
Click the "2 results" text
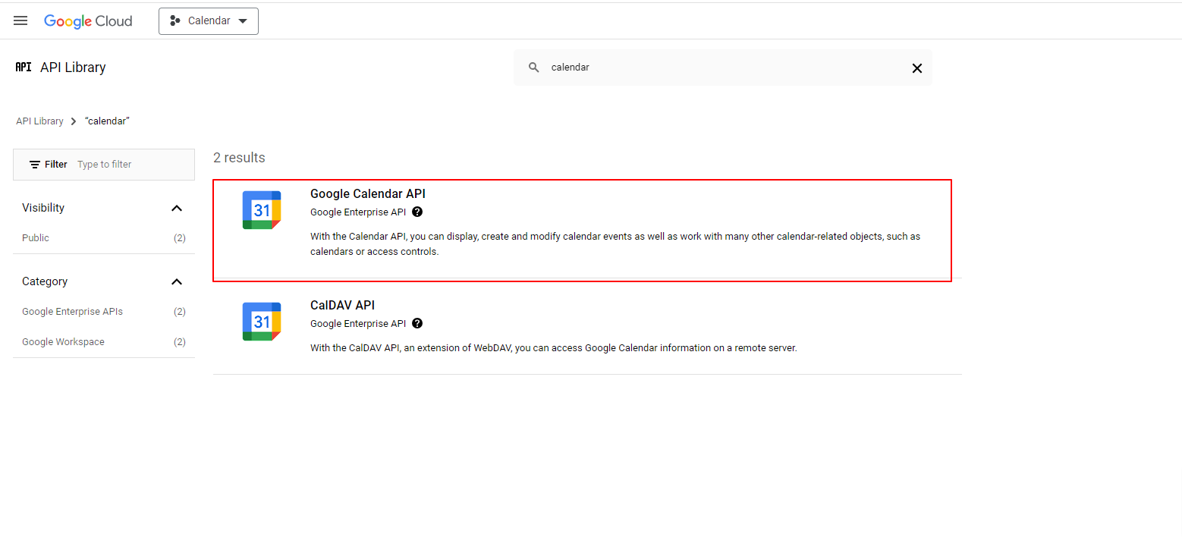(x=239, y=158)
